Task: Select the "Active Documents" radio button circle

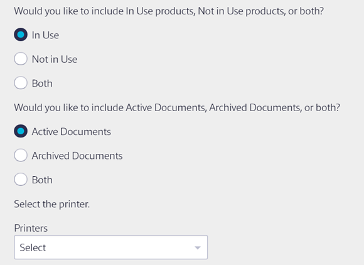Action: (21, 131)
